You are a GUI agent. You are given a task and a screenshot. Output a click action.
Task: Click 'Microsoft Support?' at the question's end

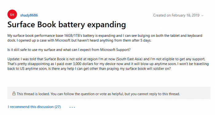pyautogui.click(x=115, y=50)
